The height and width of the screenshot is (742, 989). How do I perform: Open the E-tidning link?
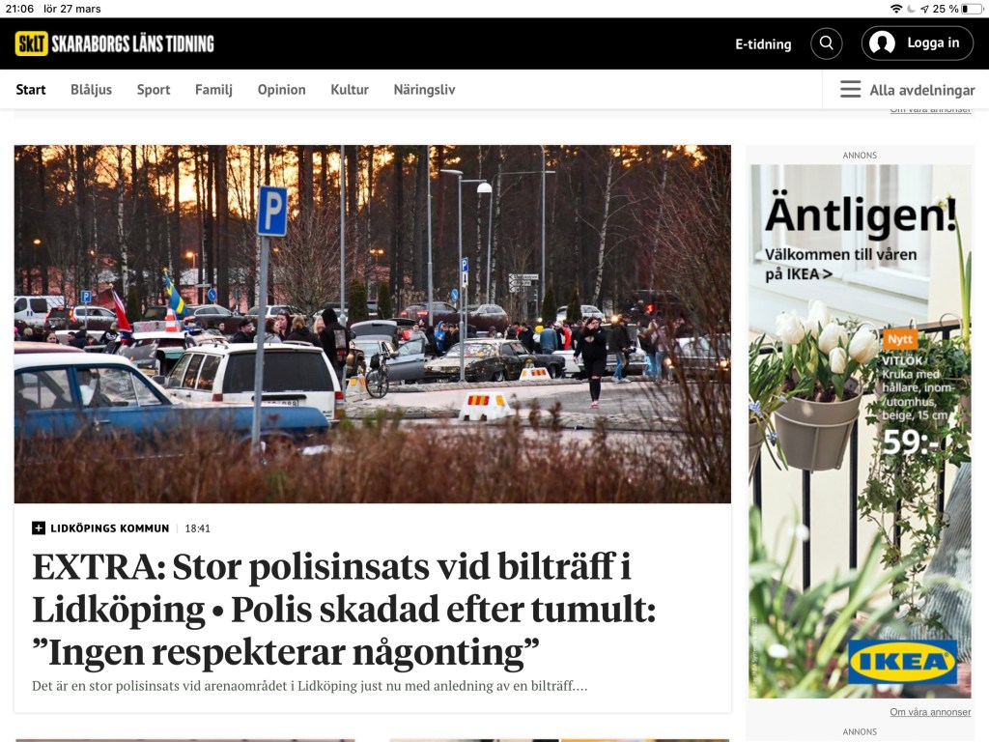(x=763, y=43)
